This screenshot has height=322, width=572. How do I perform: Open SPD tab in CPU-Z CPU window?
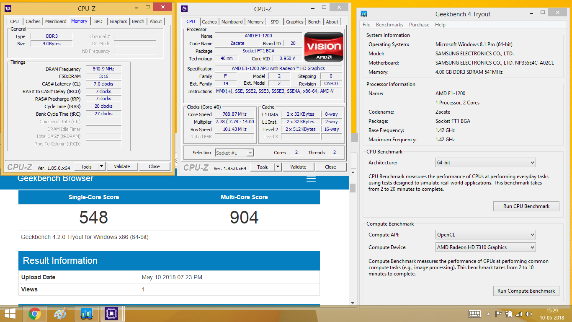click(x=274, y=22)
